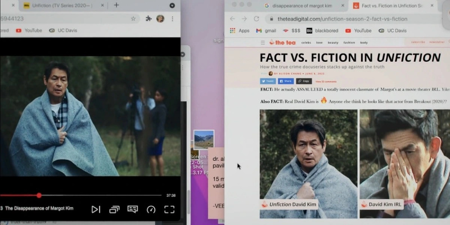Screen dimensions: 450x225
Task: Open YouTube bookmark in right window
Action: [x=358, y=31]
